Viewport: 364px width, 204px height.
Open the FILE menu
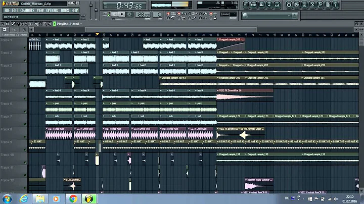(7, 11)
